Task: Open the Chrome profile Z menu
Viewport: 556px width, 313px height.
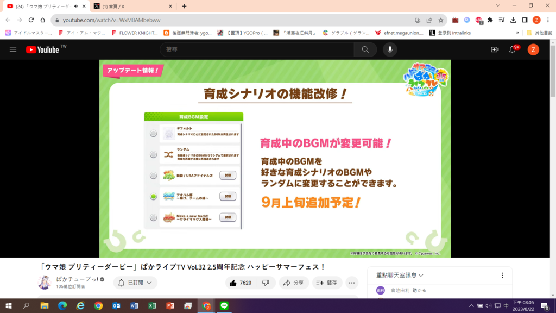Action: point(536,20)
